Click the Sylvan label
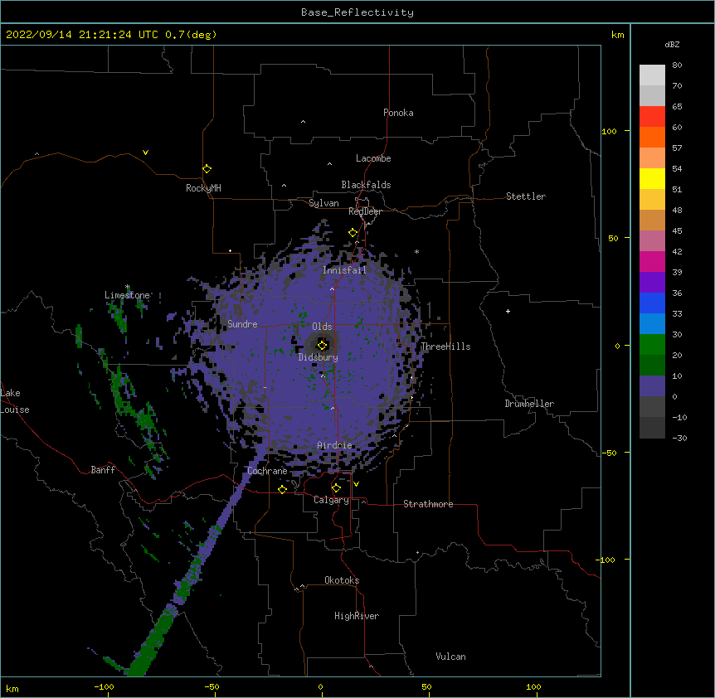The width and height of the screenshot is (715, 698). [323, 203]
